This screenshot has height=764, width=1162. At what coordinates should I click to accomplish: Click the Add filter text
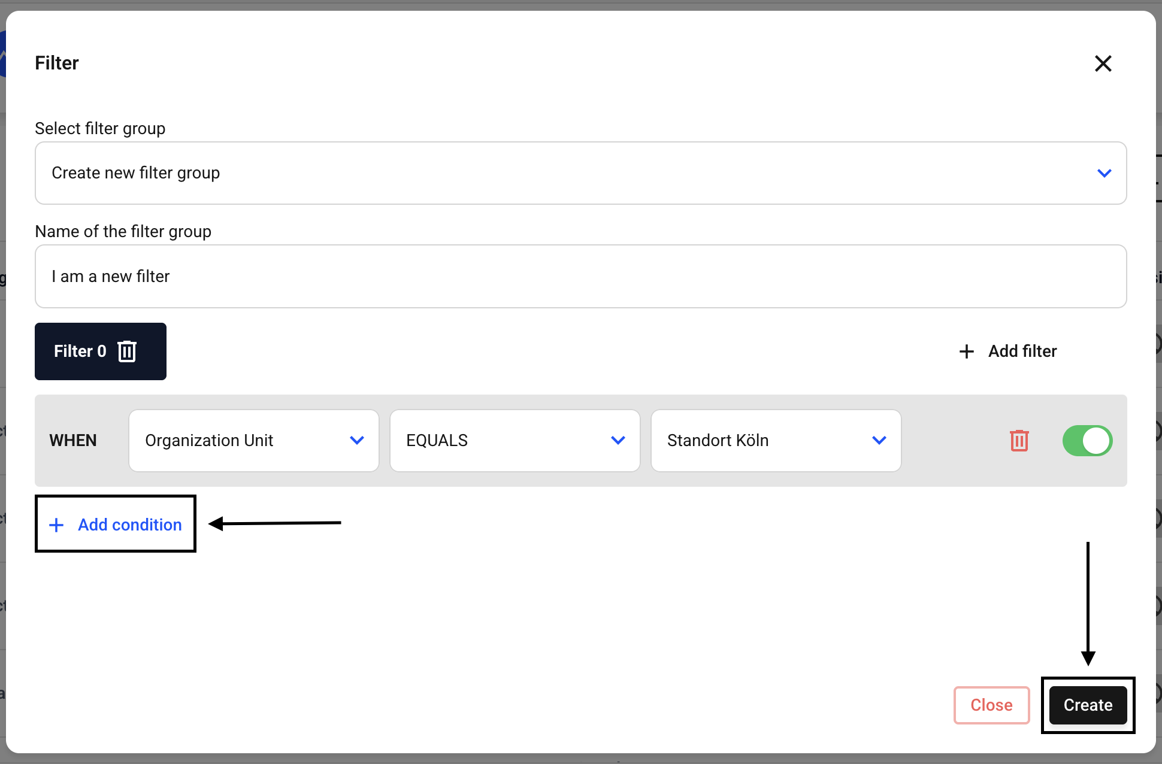point(1022,351)
